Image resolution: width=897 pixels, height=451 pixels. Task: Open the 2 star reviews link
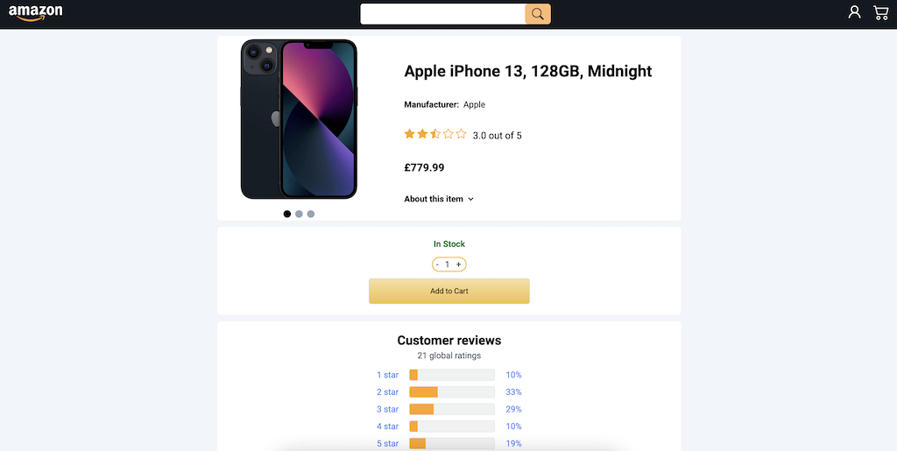[387, 392]
